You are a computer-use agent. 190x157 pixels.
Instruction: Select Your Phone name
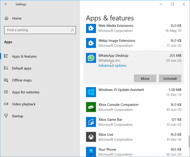[107, 149]
